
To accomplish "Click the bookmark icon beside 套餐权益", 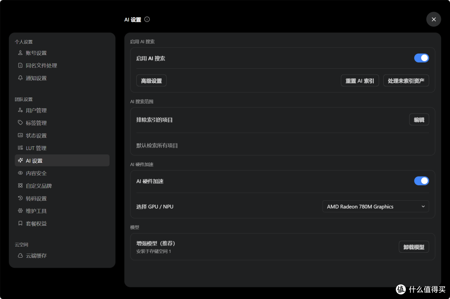I will tap(20, 223).
